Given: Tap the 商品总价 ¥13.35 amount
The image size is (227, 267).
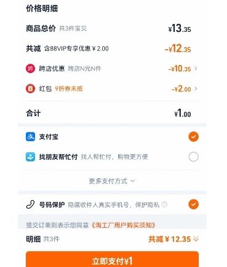Looking at the screenshot, I should pyautogui.click(x=180, y=28).
